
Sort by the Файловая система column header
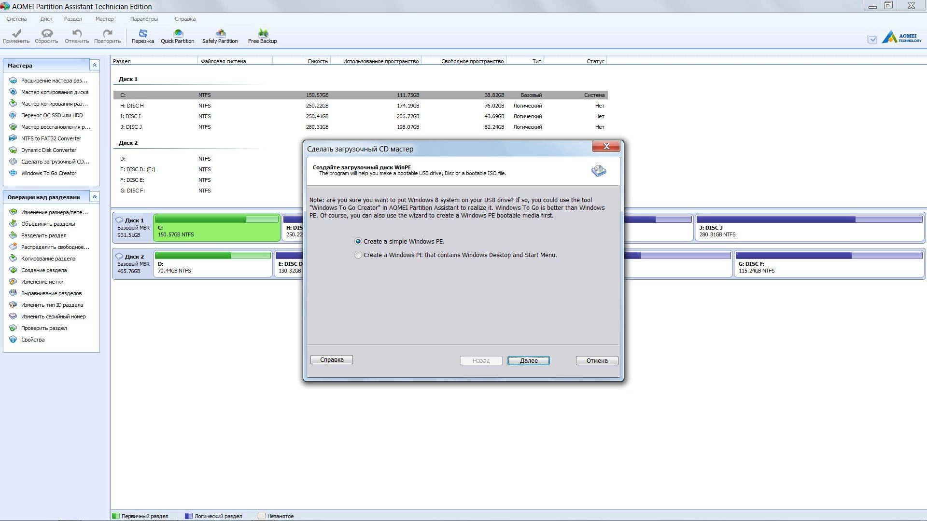click(235, 61)
